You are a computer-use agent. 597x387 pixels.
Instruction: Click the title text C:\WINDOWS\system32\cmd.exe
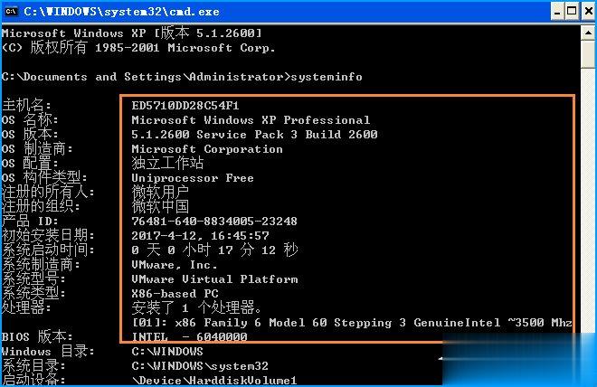coord(121,12)
